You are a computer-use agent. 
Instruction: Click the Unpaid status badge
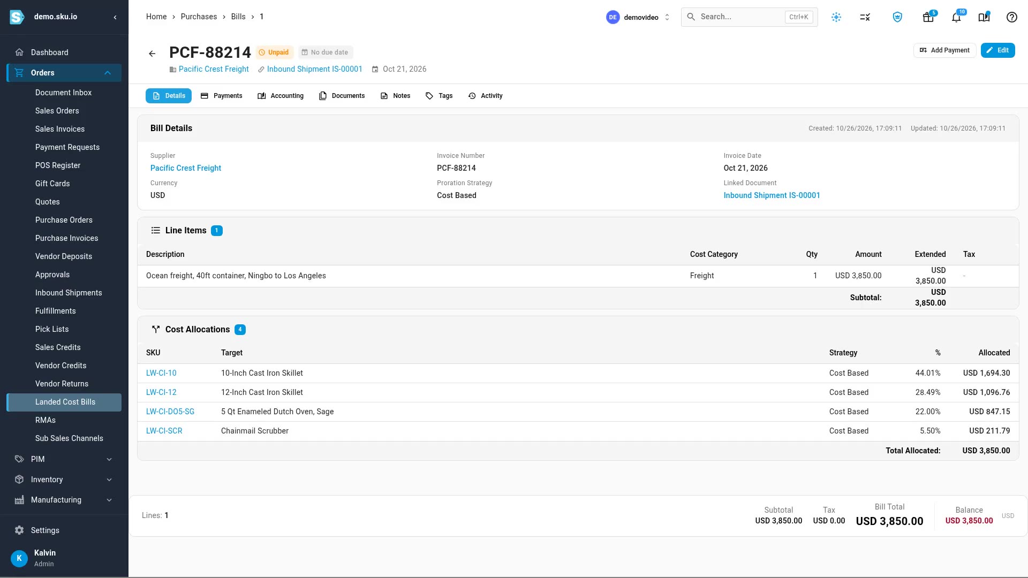point(274,52)
